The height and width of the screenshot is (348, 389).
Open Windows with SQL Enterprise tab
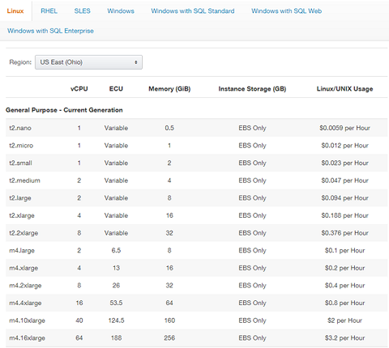pyautogui.click(x=50, y=31)
